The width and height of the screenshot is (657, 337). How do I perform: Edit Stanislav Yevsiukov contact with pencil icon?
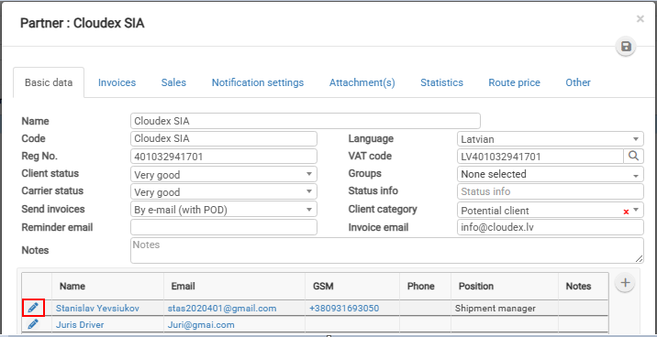tap(33, 308)
